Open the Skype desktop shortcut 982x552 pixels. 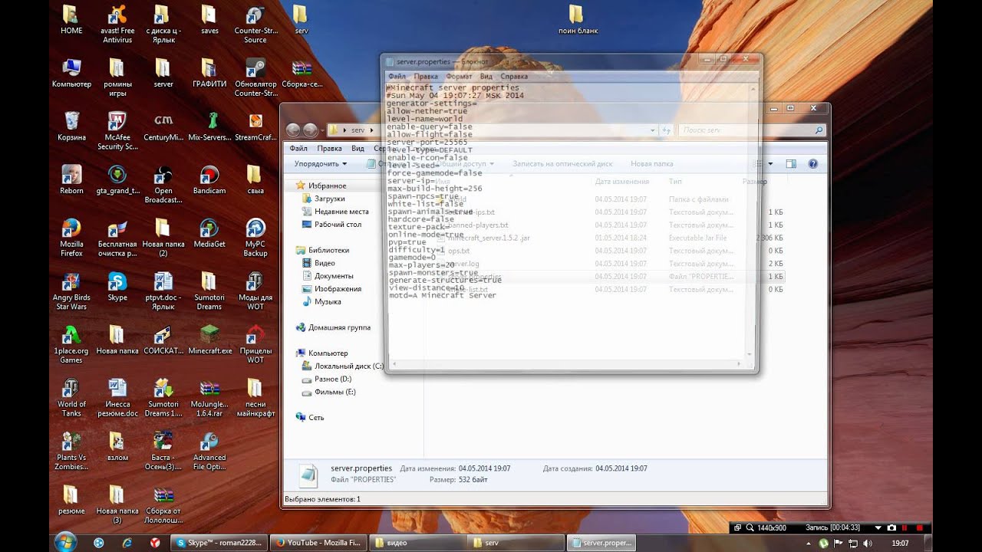point(117,287)
